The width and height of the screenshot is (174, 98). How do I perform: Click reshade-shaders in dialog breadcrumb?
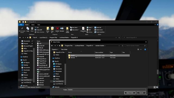coord(100,46)
